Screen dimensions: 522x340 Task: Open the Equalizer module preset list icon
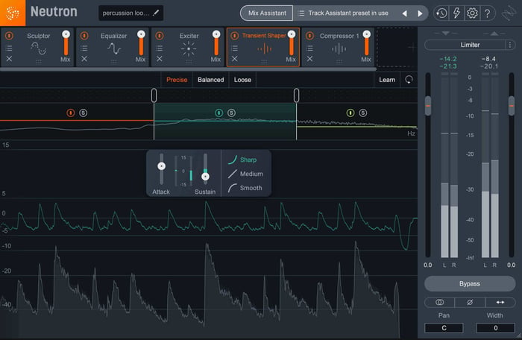pos(84,48)
